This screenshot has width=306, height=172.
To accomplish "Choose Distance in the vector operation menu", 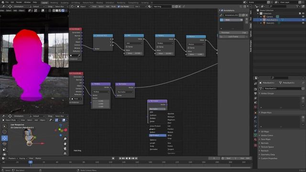I will (153, 140).
